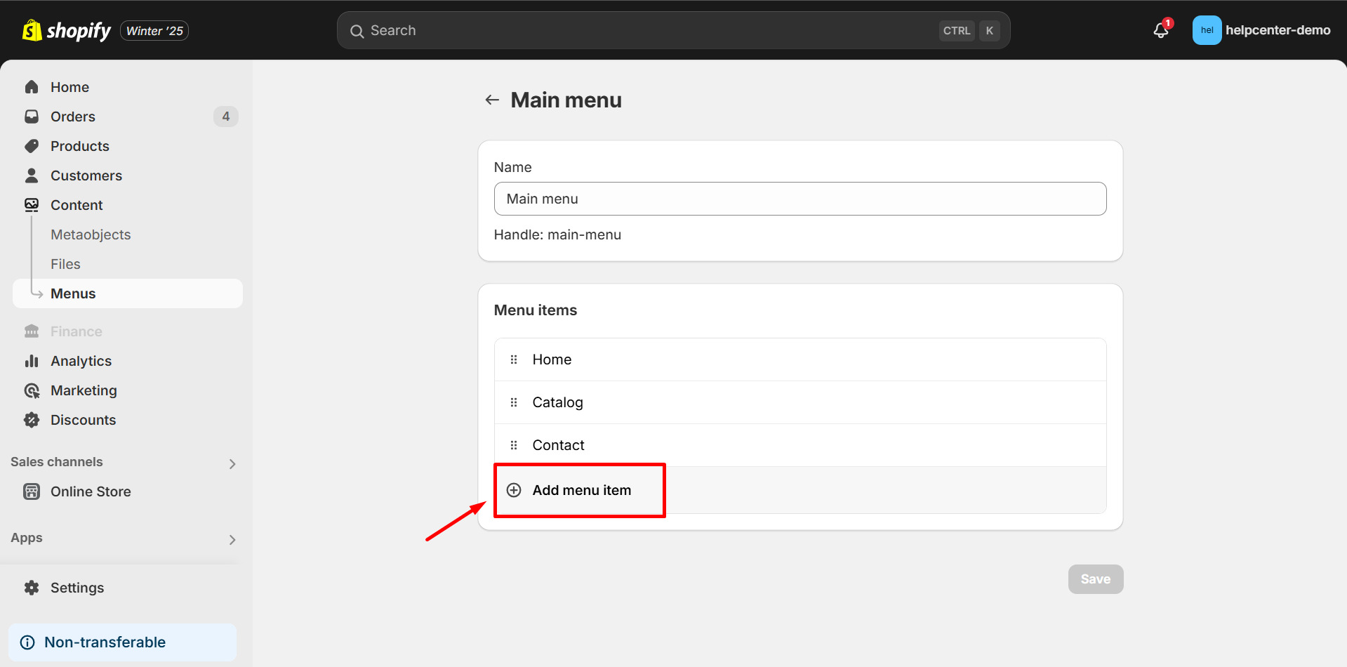Open the Menus page in Content

[x=72, y=293]
